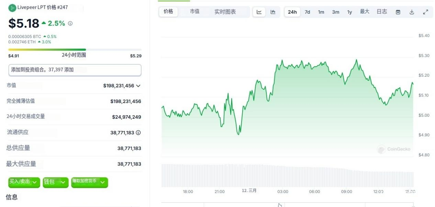Switch to the line chart view icon
The height and width of the screenshot is (207, 435).
(259, 12)
